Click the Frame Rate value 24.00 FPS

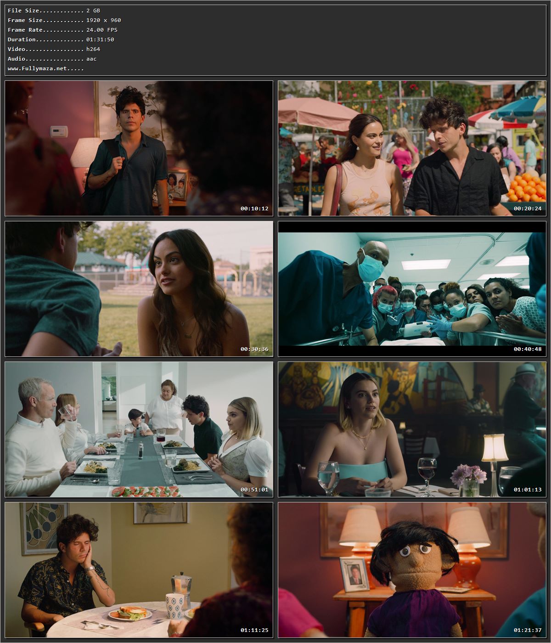[x=102, y=30]
